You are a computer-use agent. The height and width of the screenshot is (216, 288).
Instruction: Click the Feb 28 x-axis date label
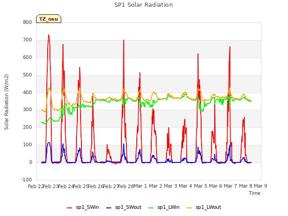pos(126,186)
